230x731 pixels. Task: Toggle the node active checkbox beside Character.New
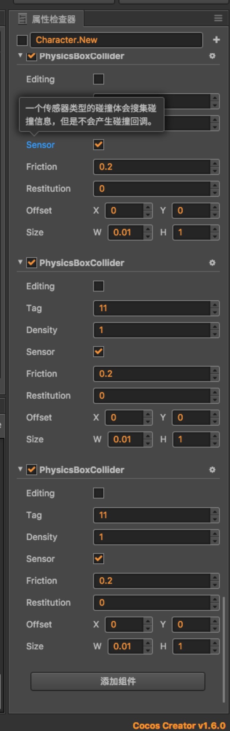click(22, 40)
